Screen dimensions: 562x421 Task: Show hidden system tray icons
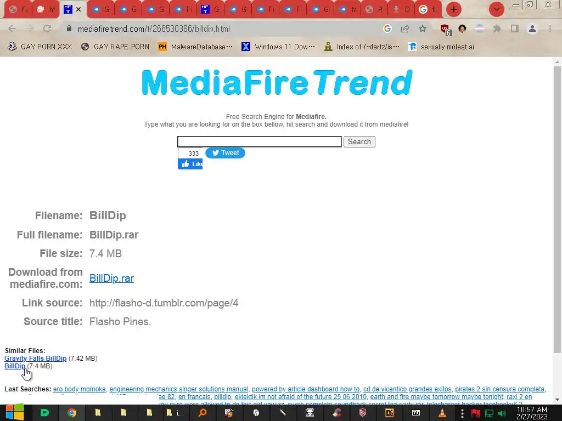click(462, 413)
